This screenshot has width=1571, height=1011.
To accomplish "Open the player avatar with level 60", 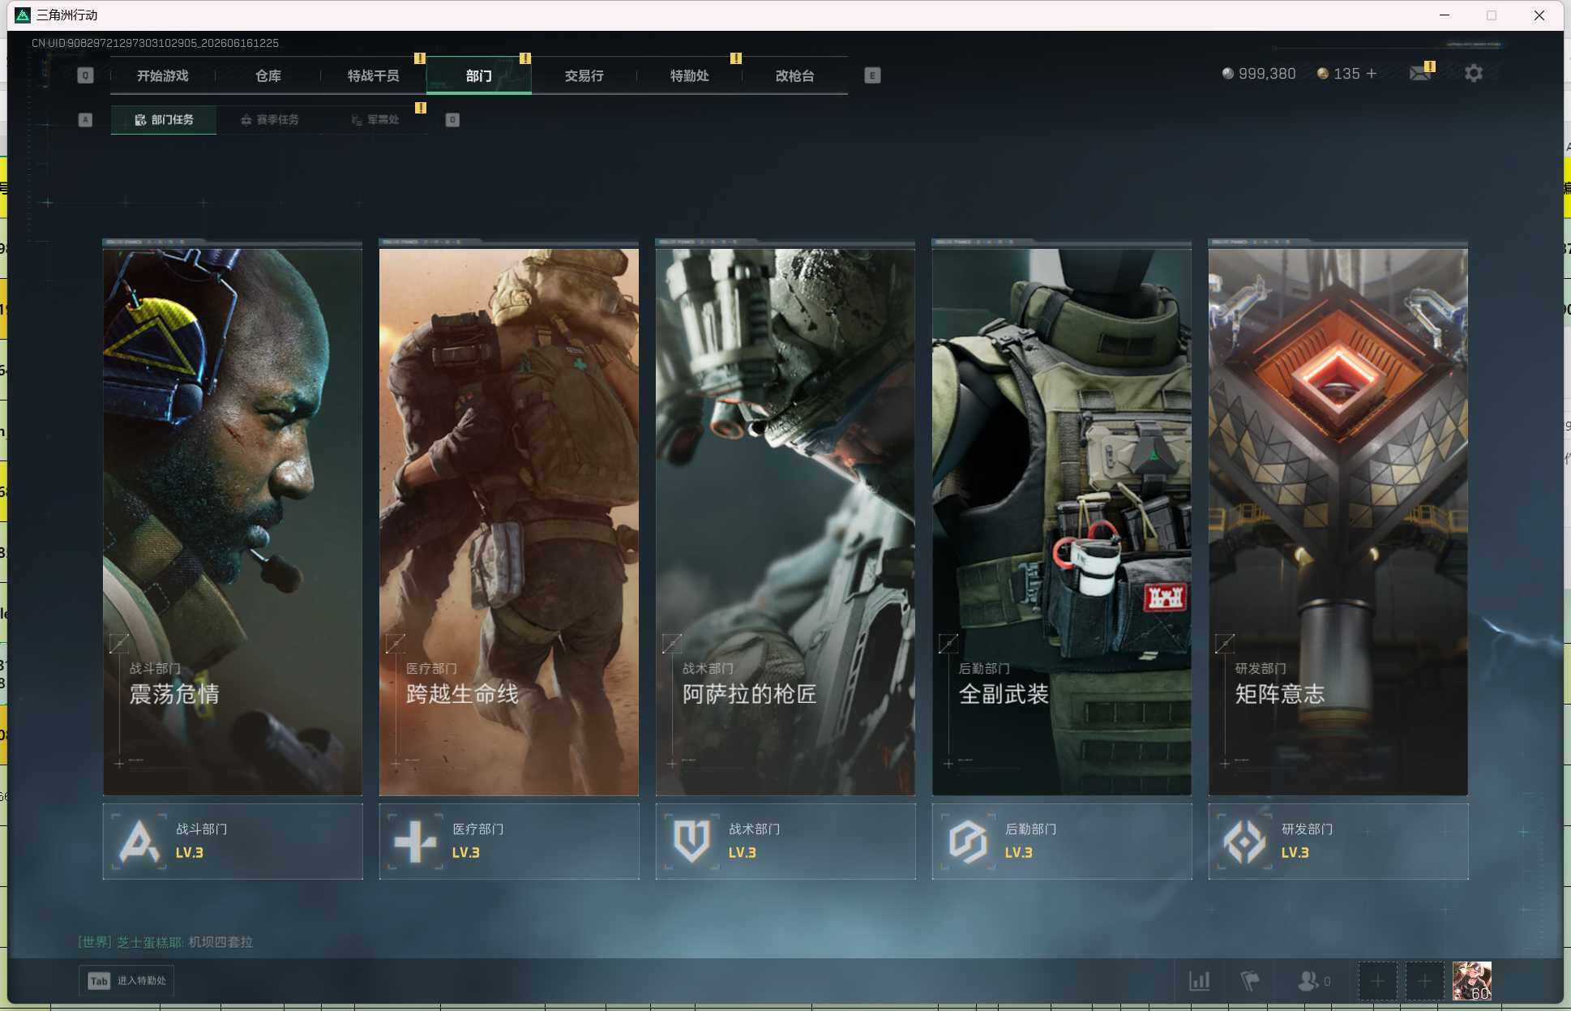I will tap(1472, 981).
